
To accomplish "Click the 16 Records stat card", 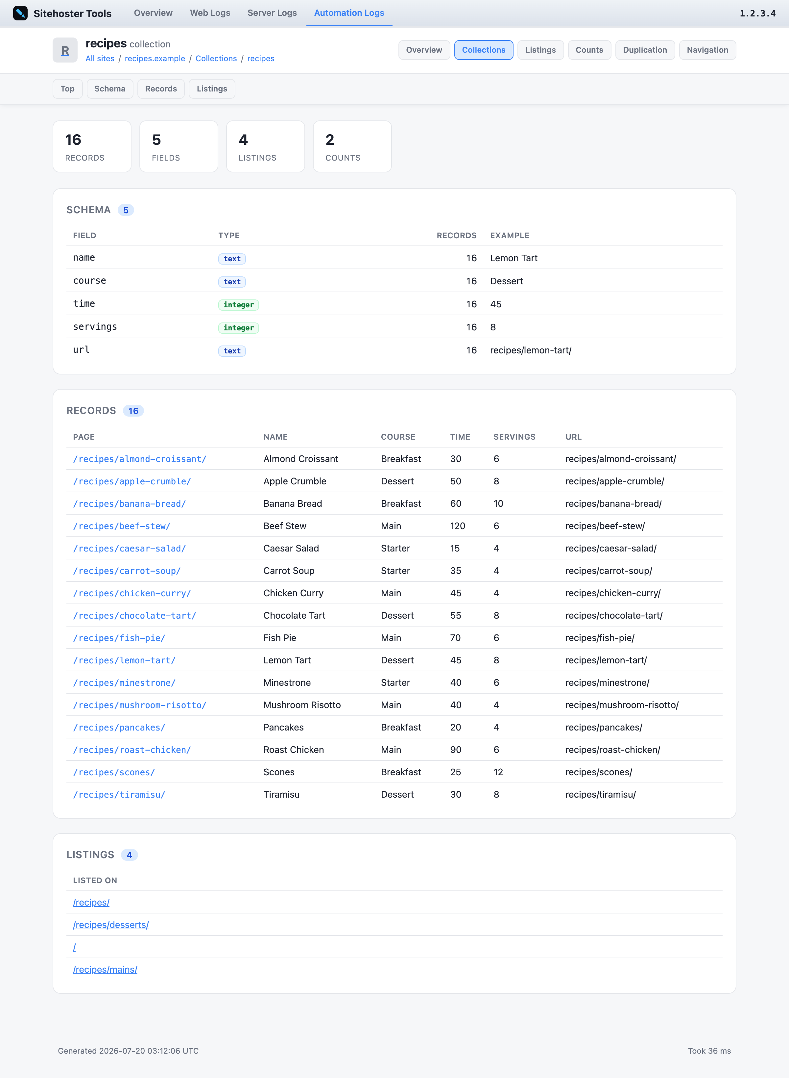I will (x=92, y=146).
